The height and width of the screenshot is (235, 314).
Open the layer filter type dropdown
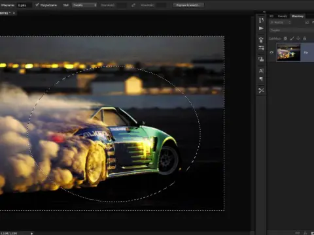click(281, 22)
